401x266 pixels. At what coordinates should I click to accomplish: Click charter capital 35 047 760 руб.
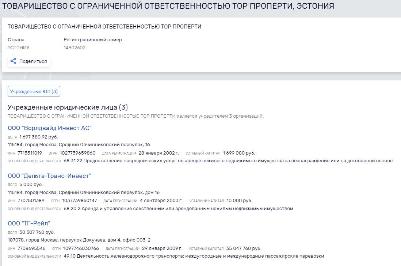(x=244, y=248)
